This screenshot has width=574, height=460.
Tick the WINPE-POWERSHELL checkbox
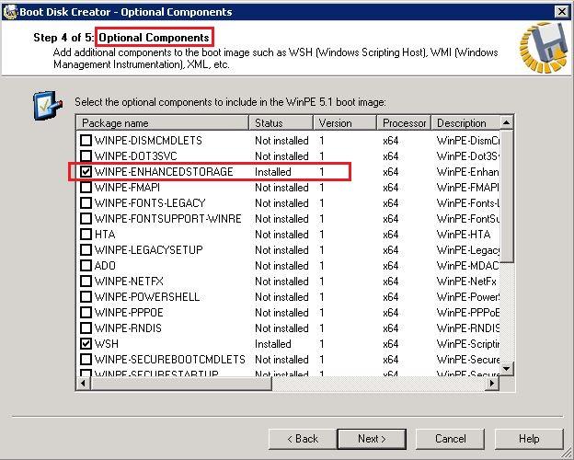[86, 297]
